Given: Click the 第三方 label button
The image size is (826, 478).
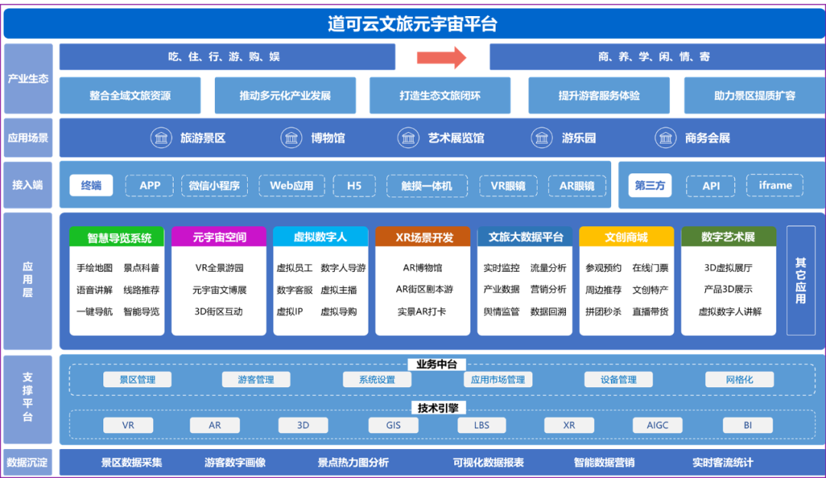Looking at the screenshot, I should pos(649,186).
